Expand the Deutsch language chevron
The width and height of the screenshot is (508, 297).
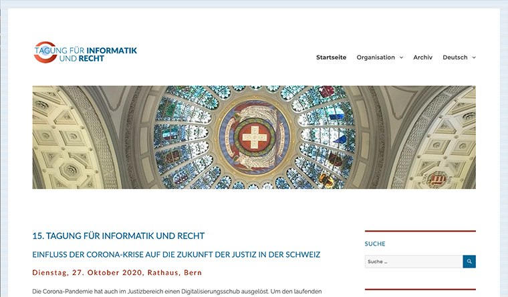tap(474, 57)
